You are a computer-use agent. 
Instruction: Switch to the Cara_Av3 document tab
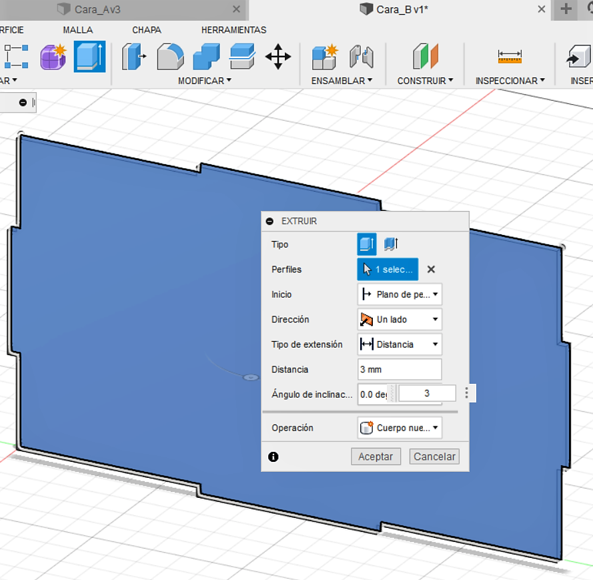coord(97,9)
